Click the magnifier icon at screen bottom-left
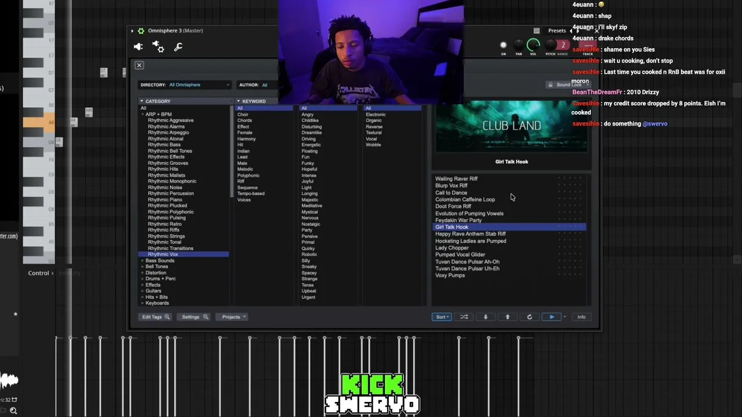 coord(13,411)
